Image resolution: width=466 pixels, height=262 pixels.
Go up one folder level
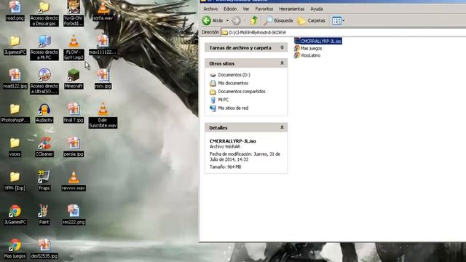(x=254, y=20)
